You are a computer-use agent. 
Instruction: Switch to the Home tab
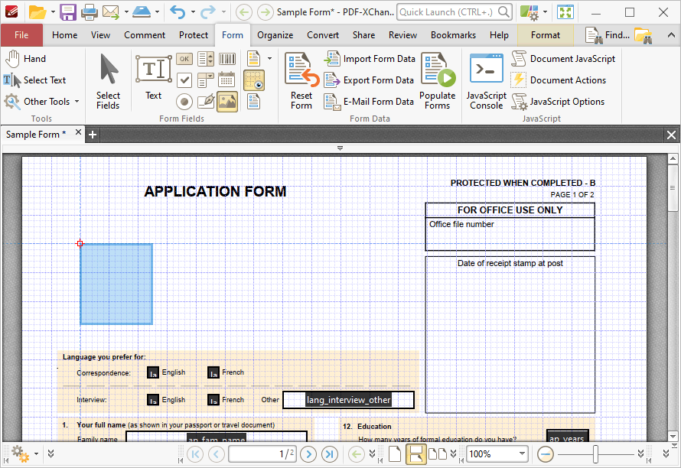point(65,35)
